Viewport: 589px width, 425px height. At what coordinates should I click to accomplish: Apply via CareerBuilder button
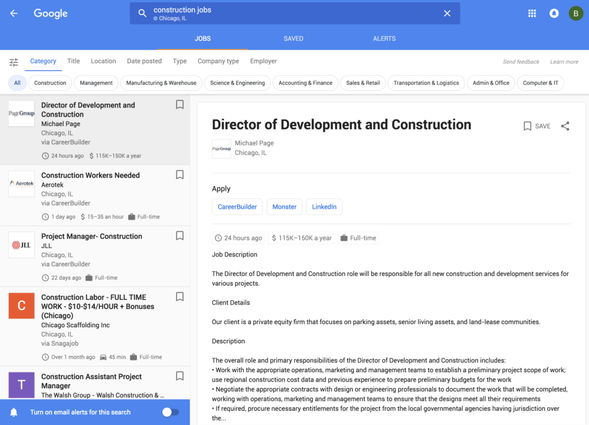tap(237, 207)
